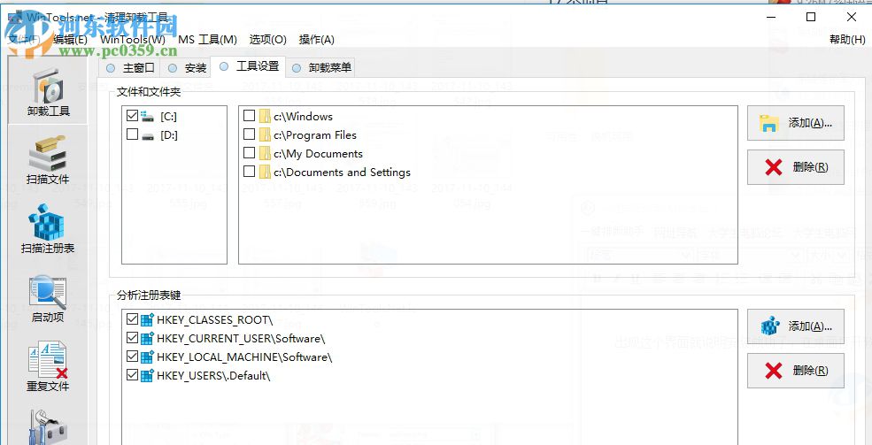Screen dimensions: 872x445
Task: Select the [C:] drive label
Action: [x=168, y=117]
